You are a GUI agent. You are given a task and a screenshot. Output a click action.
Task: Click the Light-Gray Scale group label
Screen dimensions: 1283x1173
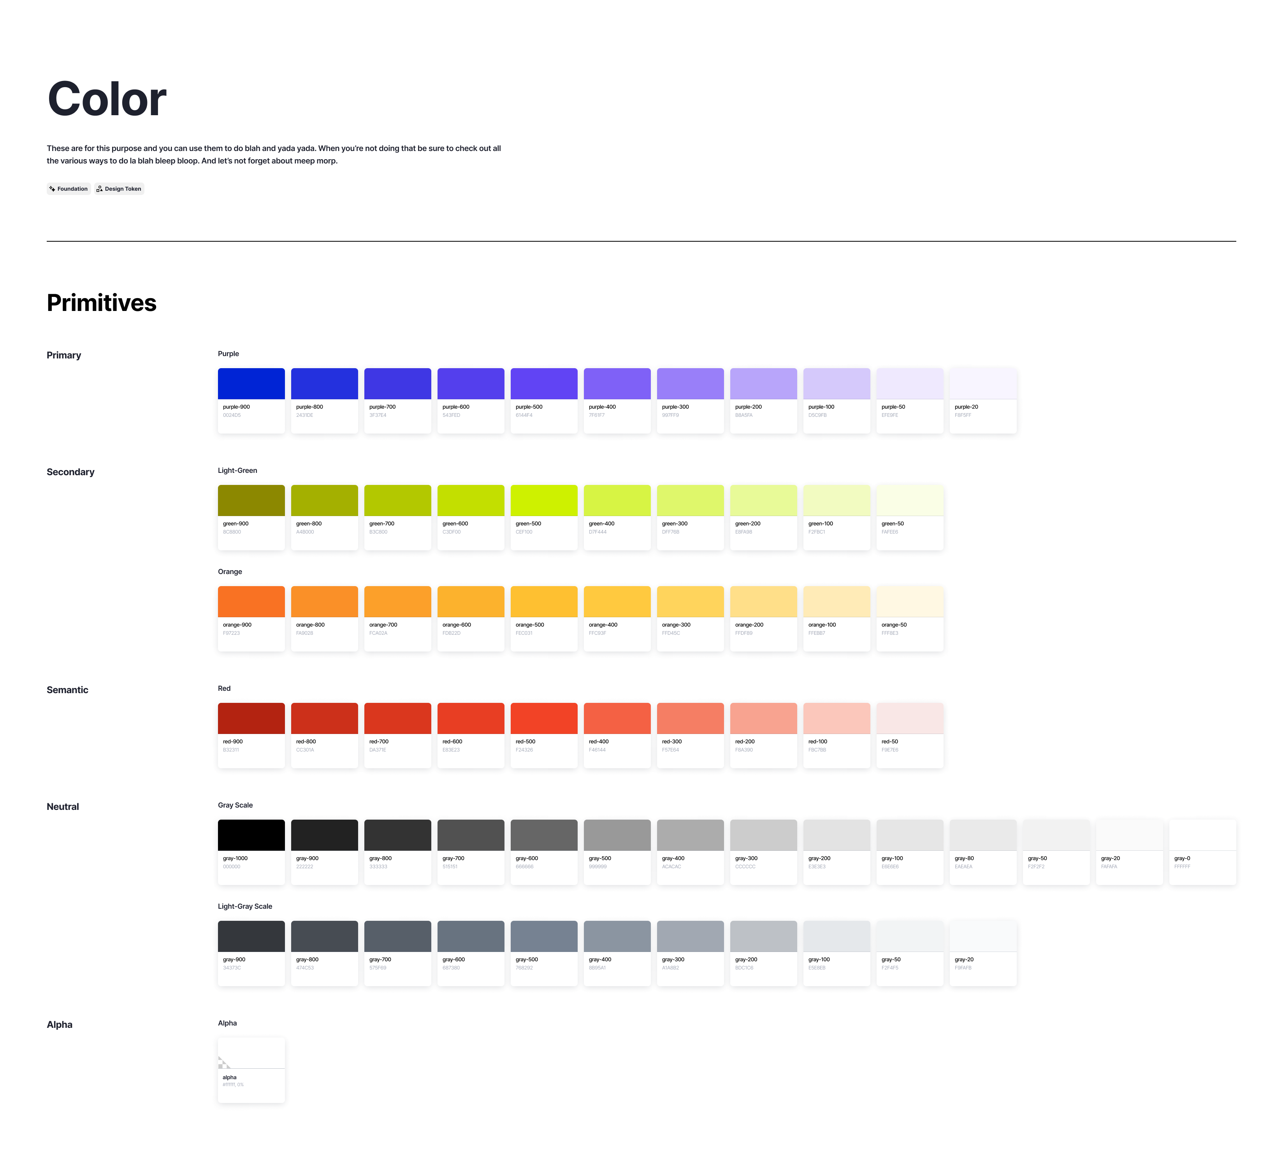pos(244,906)
